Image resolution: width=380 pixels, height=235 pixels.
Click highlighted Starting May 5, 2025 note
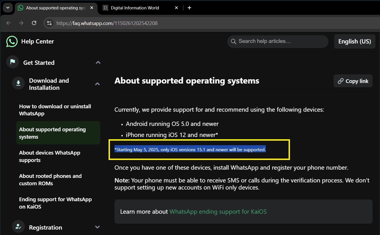pos(190,149)
